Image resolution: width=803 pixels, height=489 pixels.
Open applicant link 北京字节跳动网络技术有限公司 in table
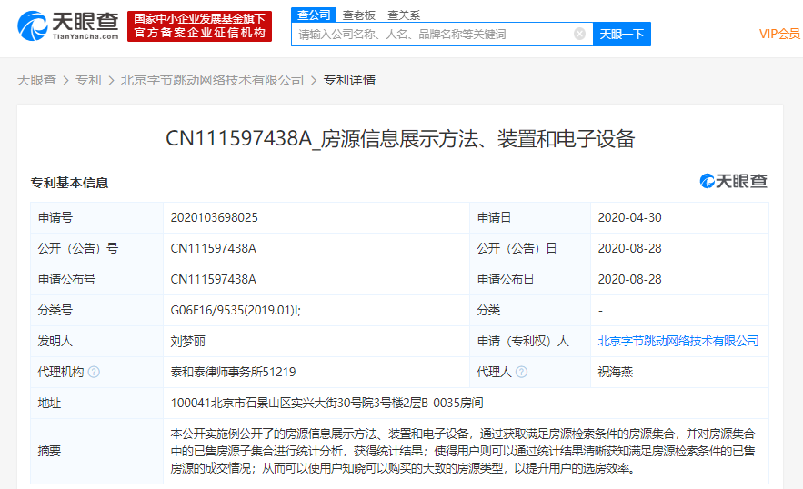(678, 341)
